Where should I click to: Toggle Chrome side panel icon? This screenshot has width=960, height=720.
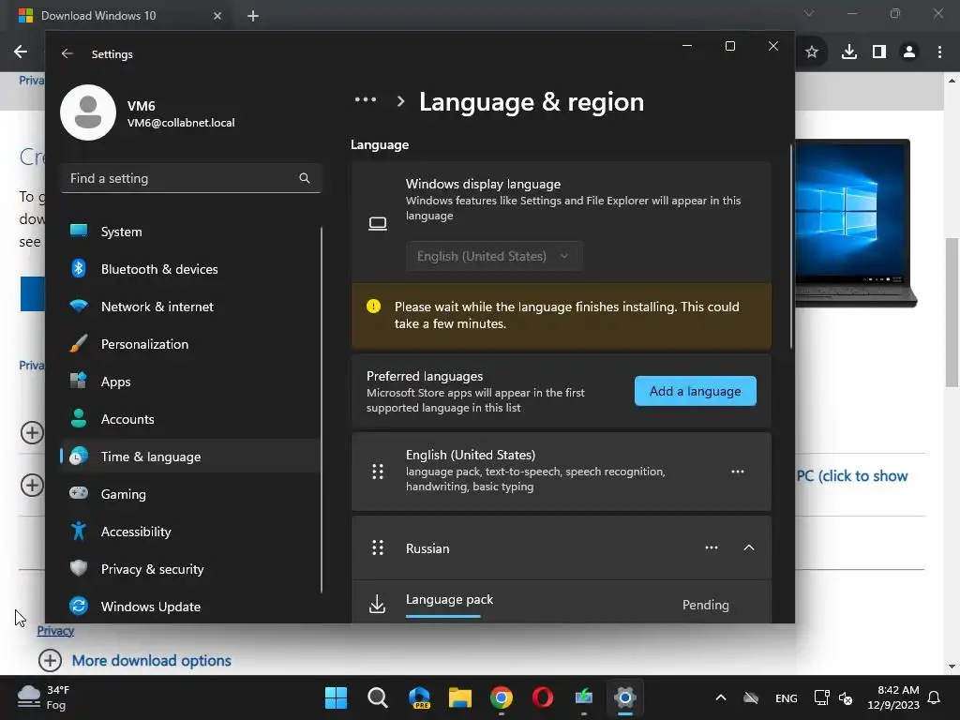(x=879, y=52)
